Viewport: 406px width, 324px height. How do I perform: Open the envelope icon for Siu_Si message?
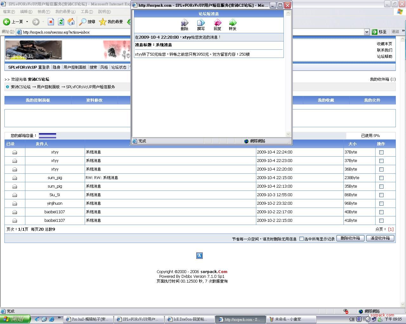pyautogui.click(x=15, y=195)
